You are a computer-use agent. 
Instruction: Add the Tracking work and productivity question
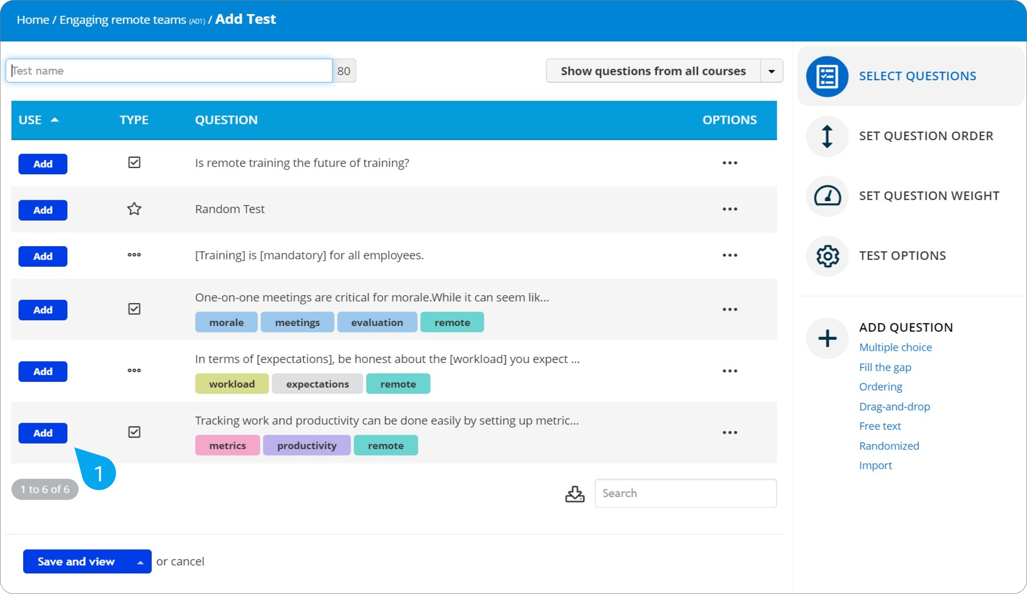tap(43, 433)
